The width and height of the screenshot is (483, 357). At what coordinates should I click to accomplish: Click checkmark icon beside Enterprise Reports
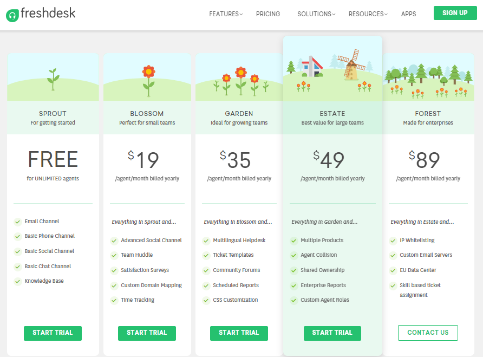click(x=294, y=286)
